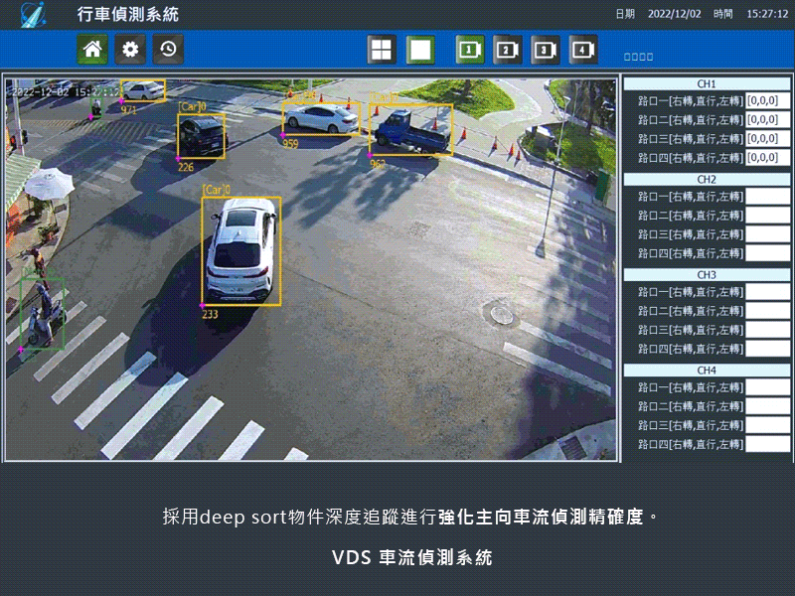The height and width of the screenshot is (596, 795).
Task: Click CH2 路口二 empty field
Action: [x=767, y=216]
